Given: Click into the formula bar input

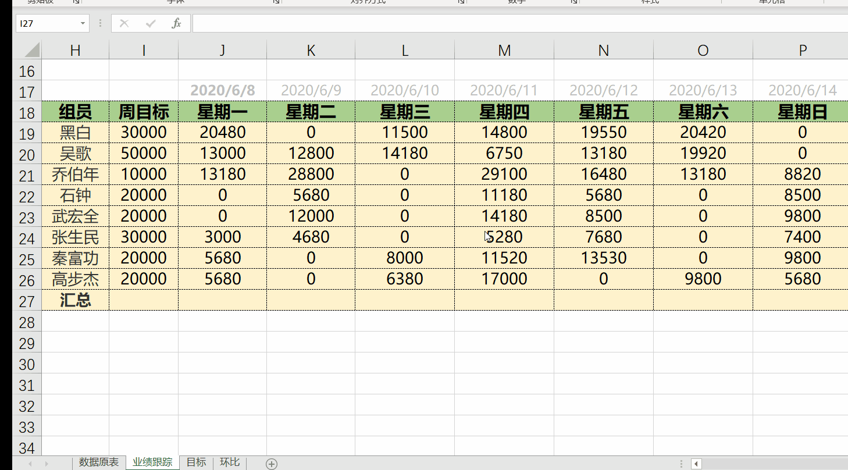Looking at the screenshot, I should click(x=520, y=23).
